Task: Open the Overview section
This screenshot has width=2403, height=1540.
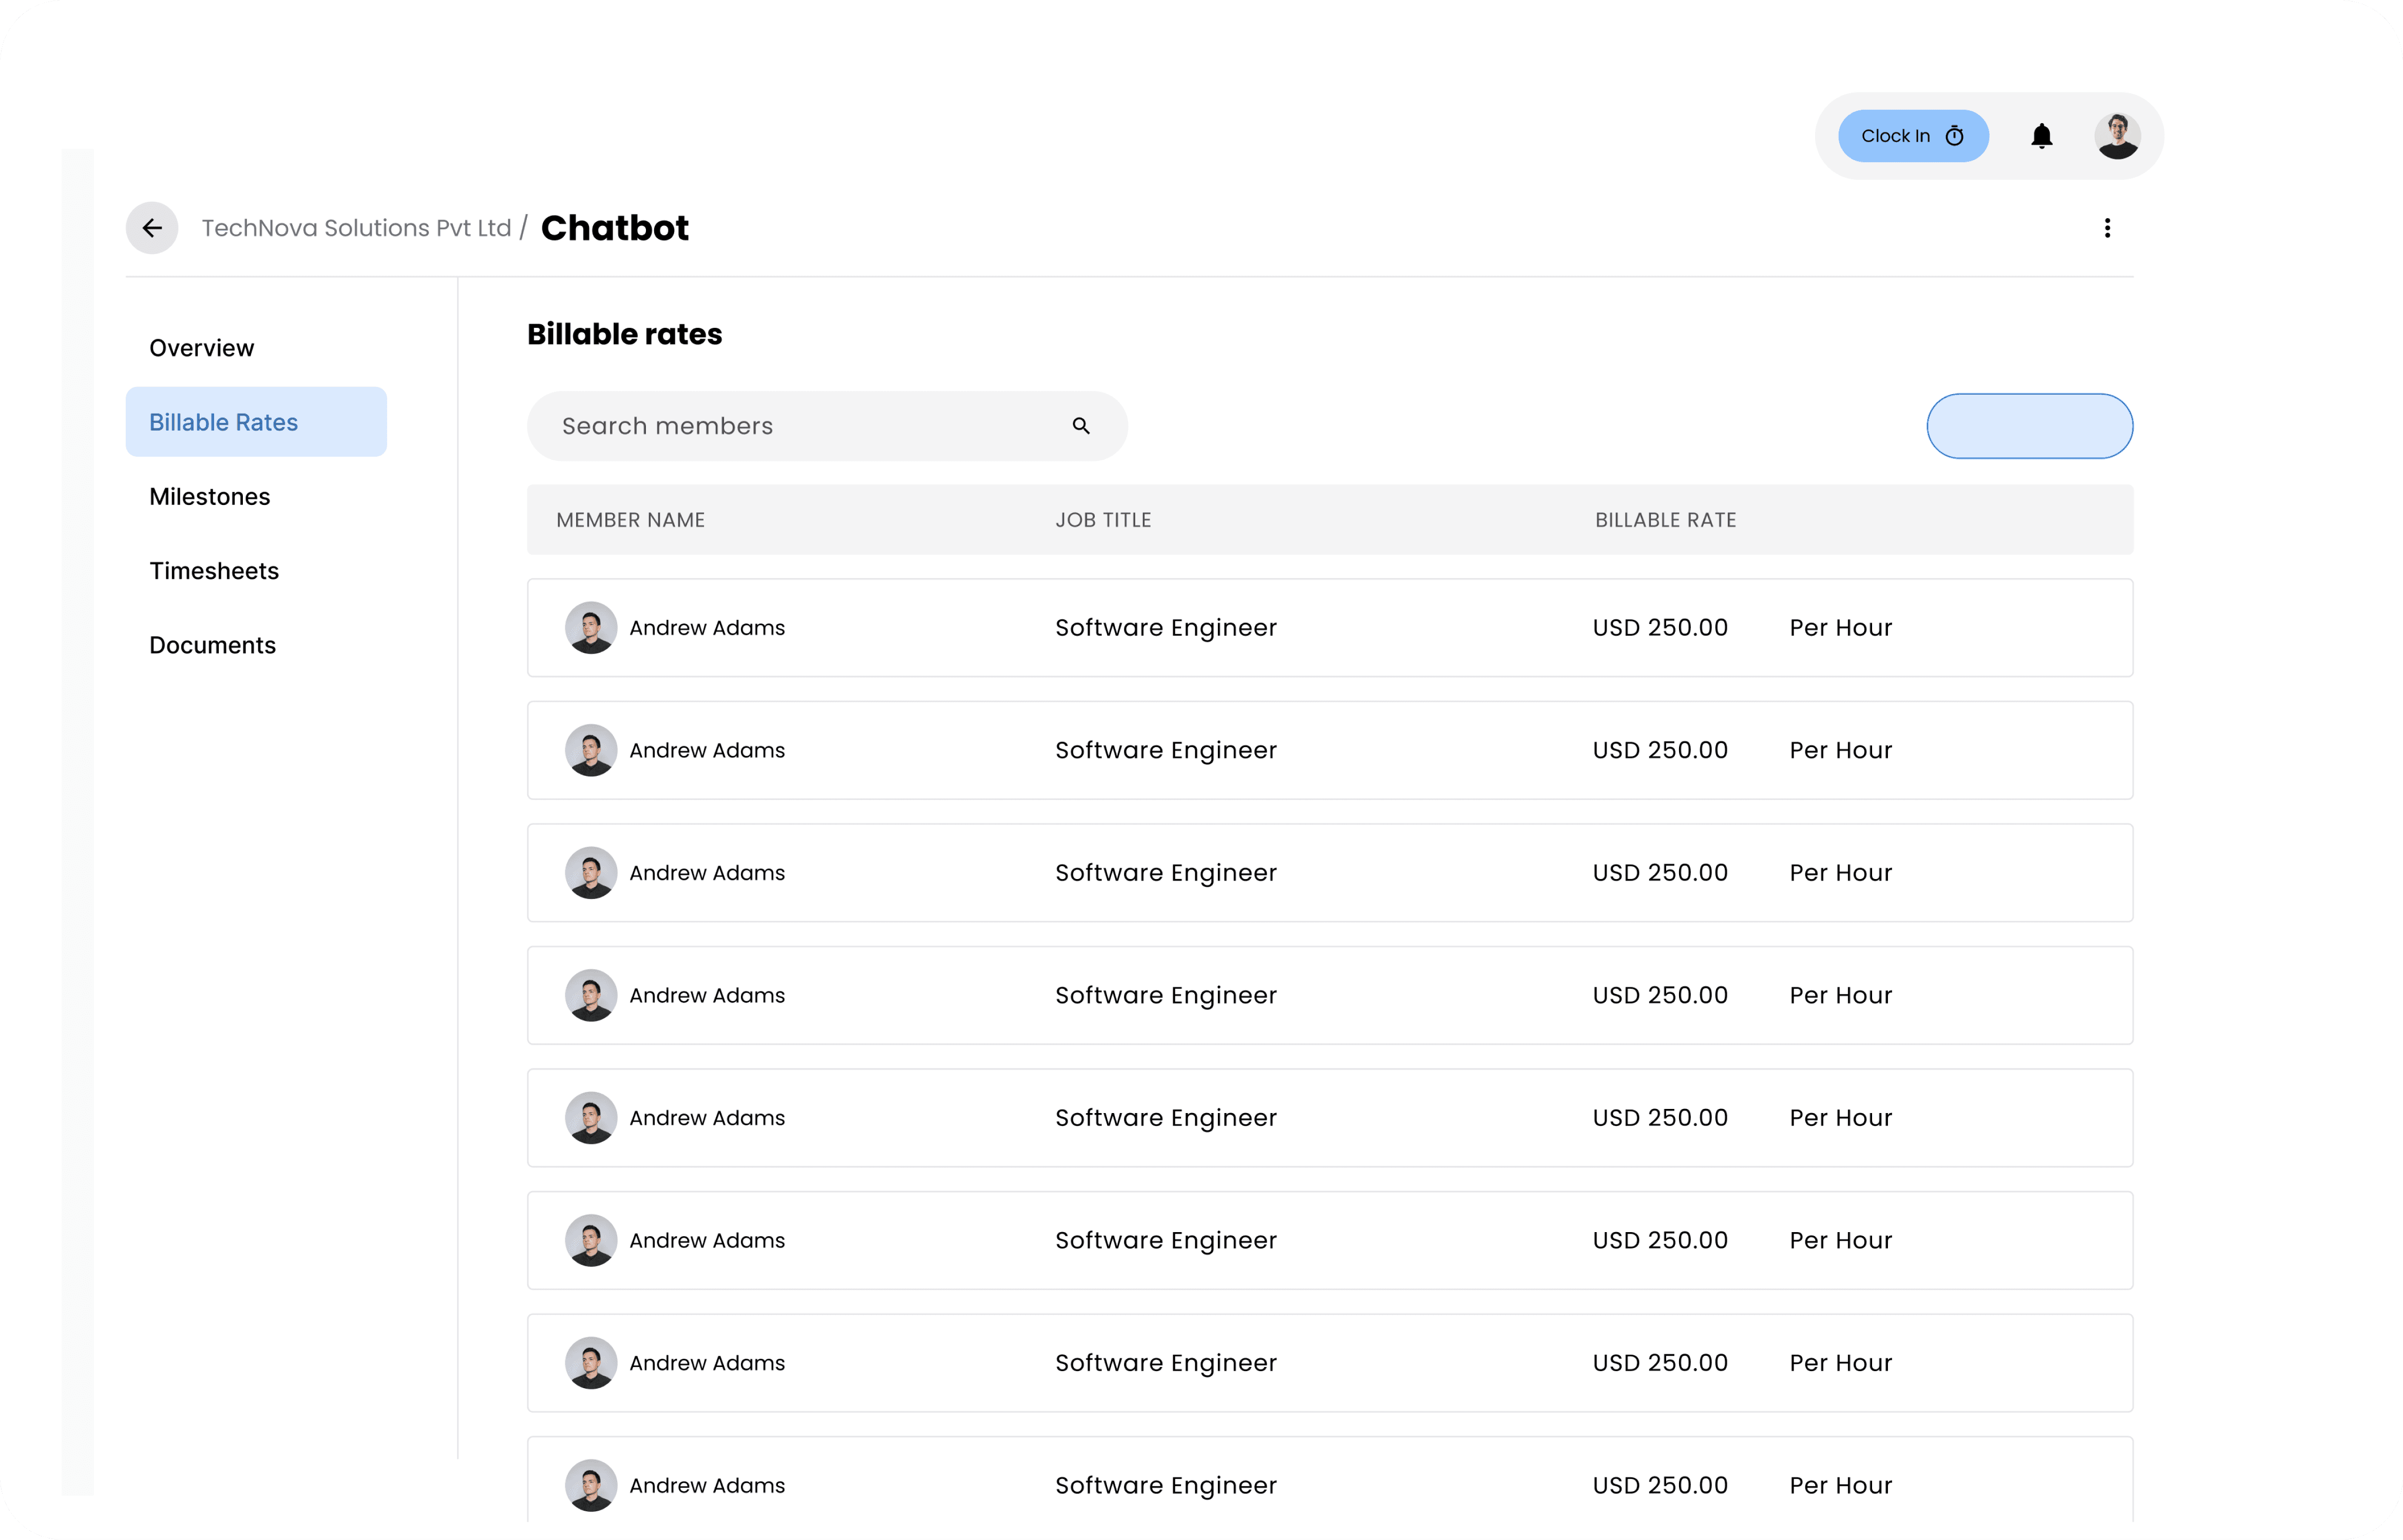Action: [x=202, y=348]
